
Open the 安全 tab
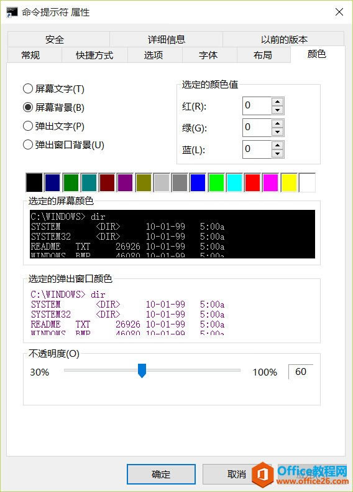(x=58, y=39)
